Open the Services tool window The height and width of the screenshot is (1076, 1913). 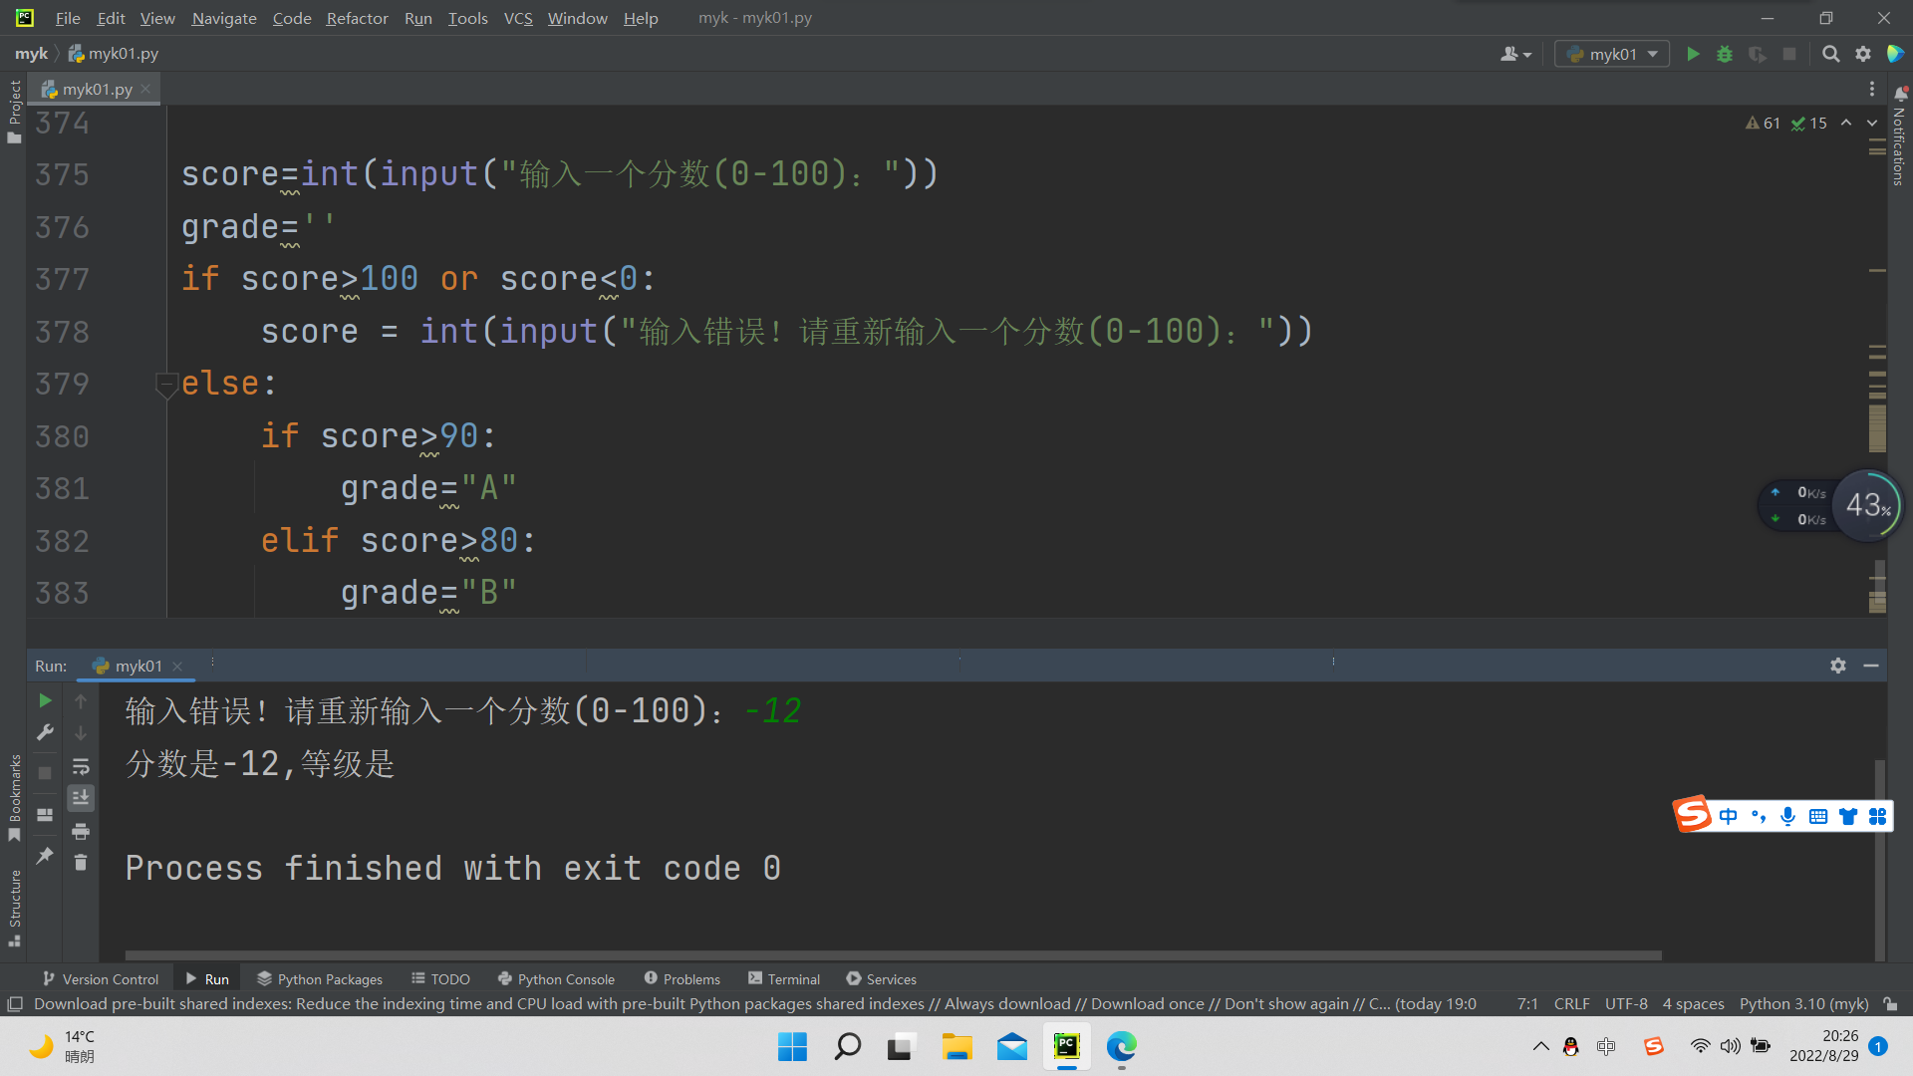tap(881, 979)
